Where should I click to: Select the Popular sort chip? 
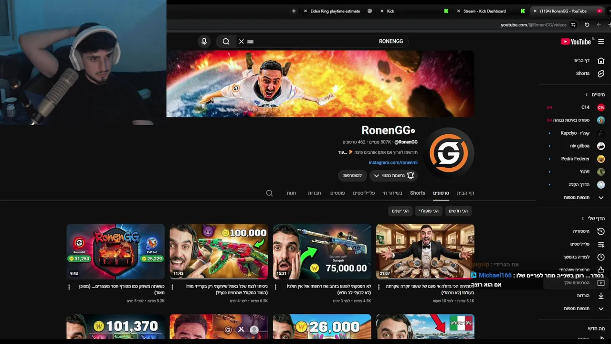429,211
